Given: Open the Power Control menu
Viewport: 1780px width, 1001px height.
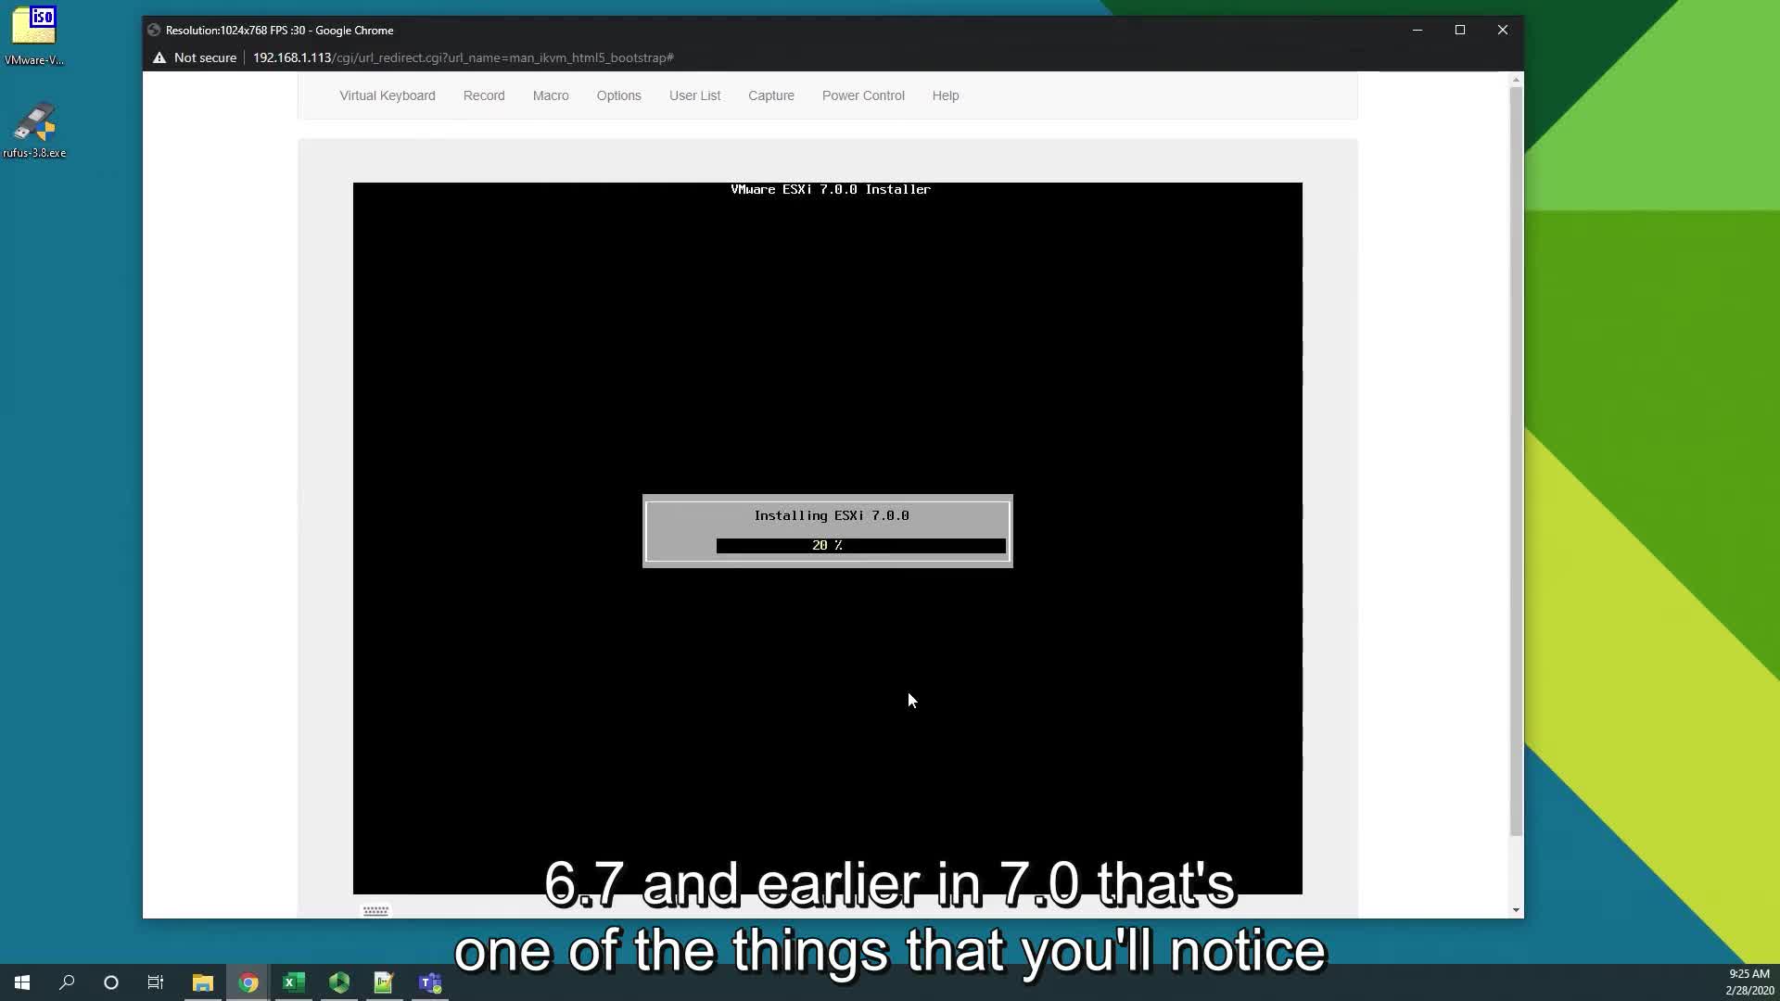Looking at the screenshot, I should [864, 95].
